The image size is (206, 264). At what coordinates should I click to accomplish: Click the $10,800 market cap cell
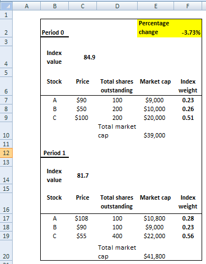click(154, 218)
